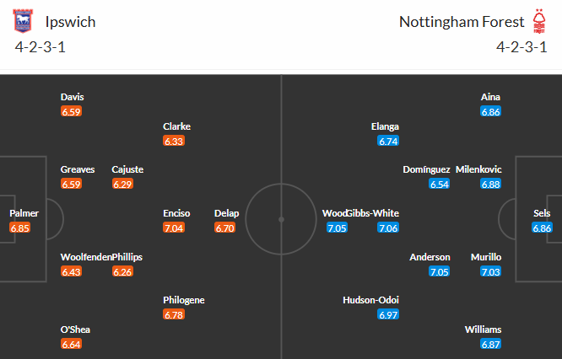Open Delap's player name
Image resolution: width=562 pixels, height=359 pixels.
227,213
